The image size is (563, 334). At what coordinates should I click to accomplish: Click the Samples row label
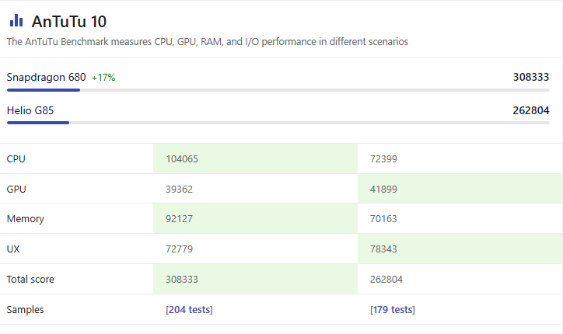pyautogui.click(x=25, y=310)
